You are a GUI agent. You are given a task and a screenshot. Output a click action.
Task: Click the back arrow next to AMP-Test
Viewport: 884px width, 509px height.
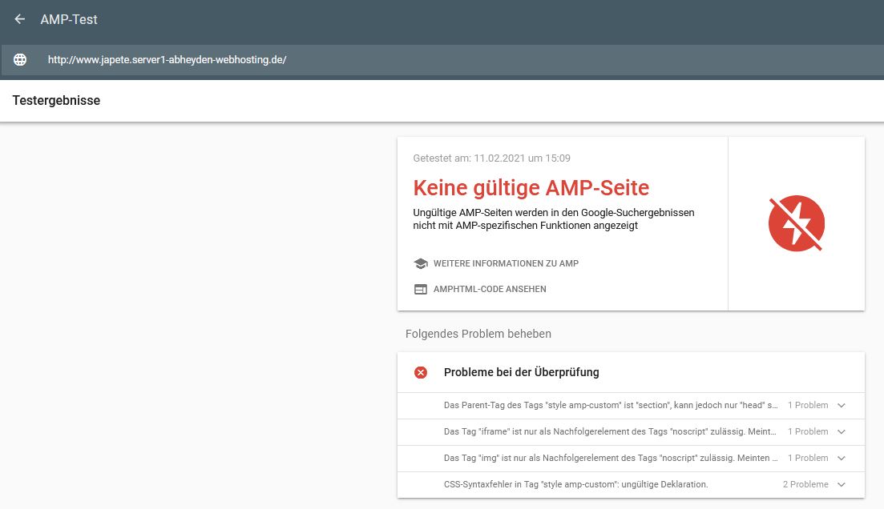[x=20, y=19]
